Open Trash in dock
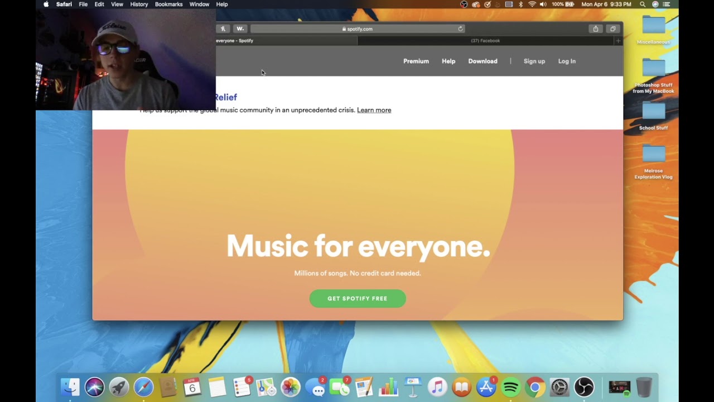The width and height of the screenshot is (714, 402). (644, 387)
